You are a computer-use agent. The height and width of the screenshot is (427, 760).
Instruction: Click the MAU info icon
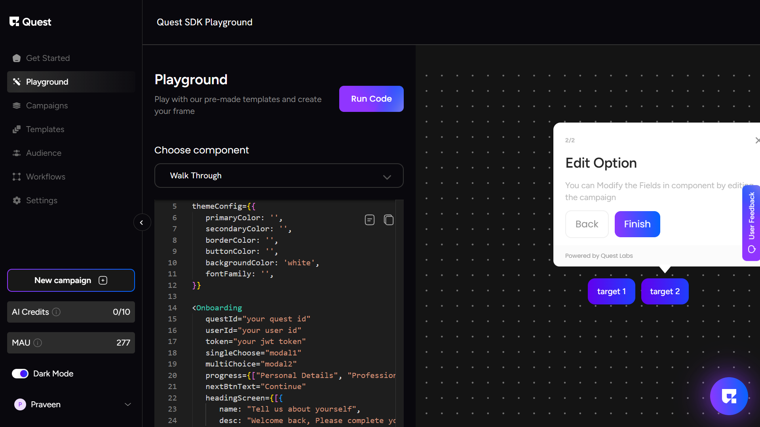click(x=38, y=343)
